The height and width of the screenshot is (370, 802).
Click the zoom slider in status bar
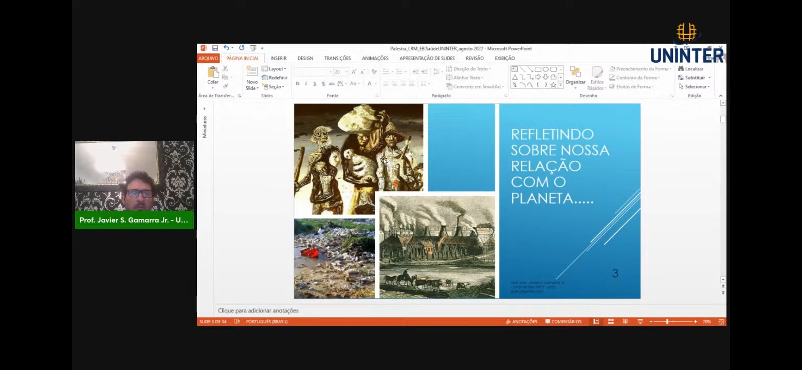coord(667,322)
